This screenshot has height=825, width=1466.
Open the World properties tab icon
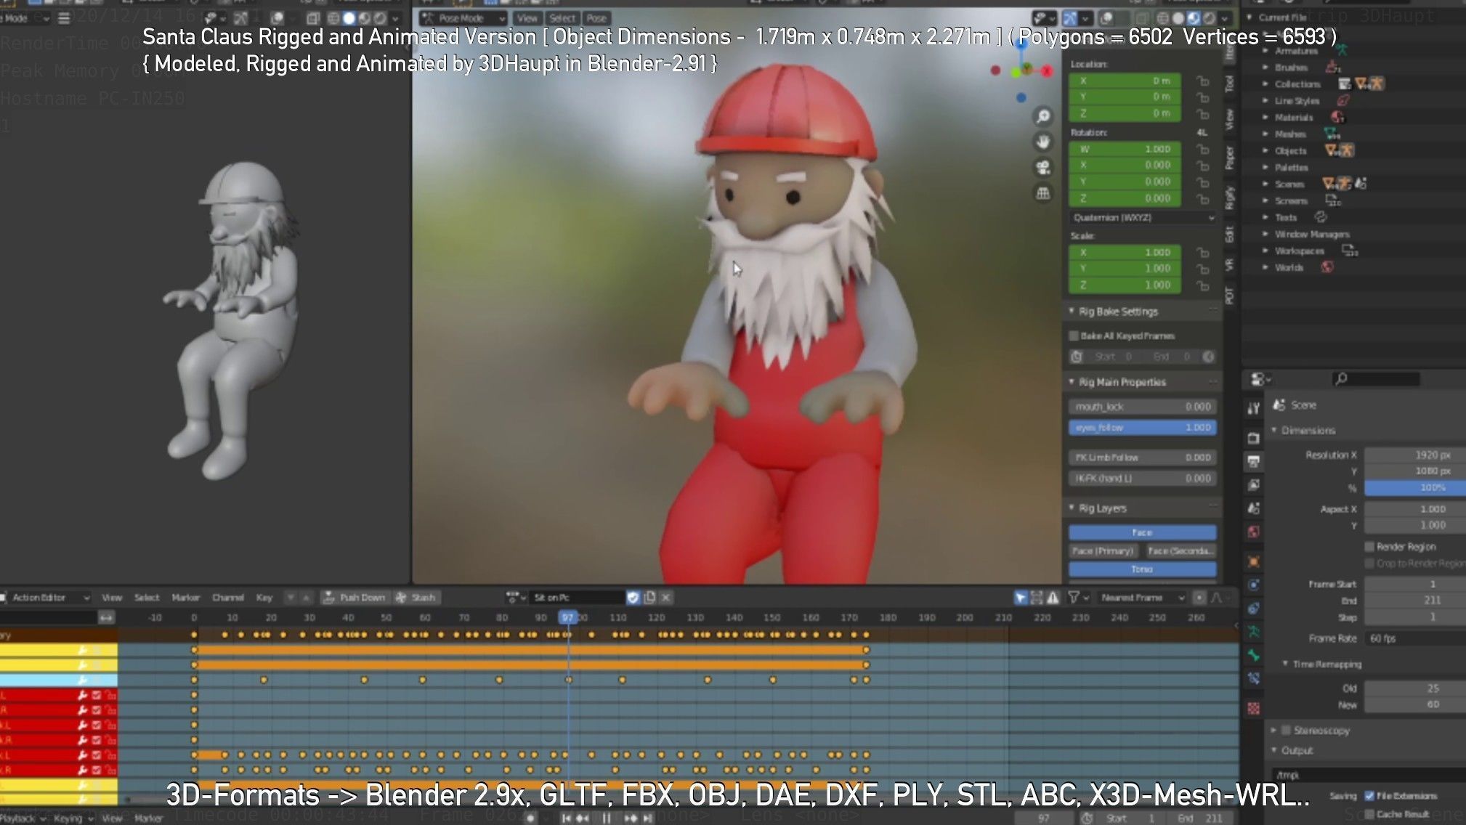pyautogui.click(x=1253, y=532)
